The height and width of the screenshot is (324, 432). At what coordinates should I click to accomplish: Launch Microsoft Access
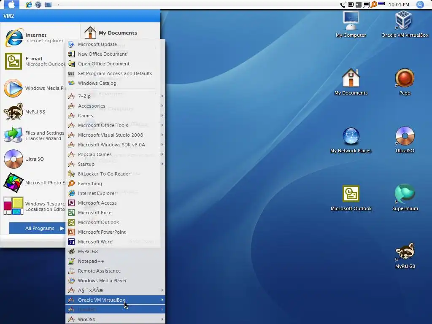coord(115,203)
